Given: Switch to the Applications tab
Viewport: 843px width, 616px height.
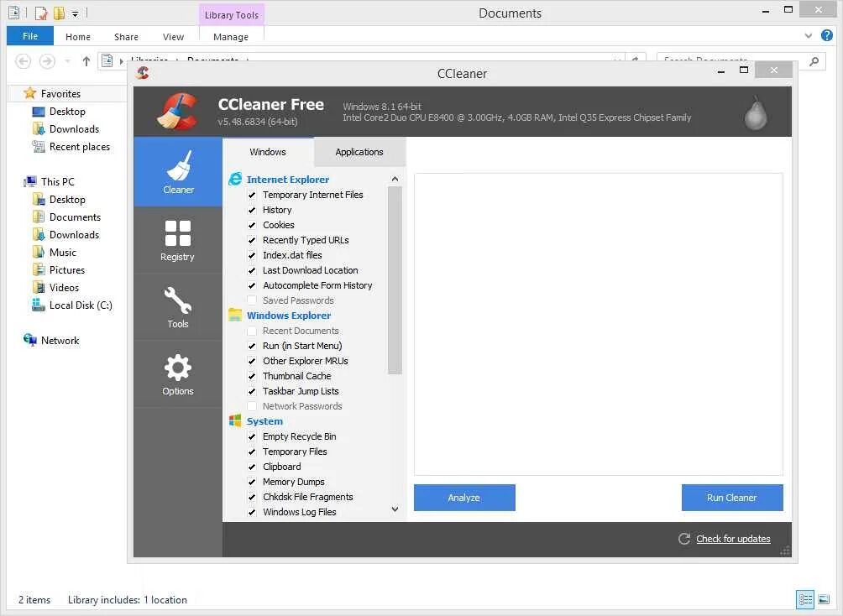Looking at the screenshot, I should click(x=359, y=152).
